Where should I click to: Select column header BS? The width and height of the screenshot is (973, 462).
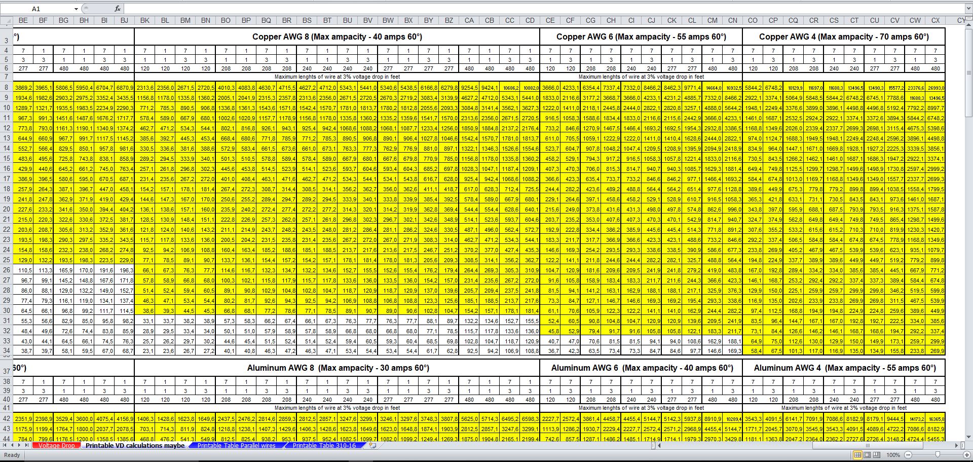[307, 20]
